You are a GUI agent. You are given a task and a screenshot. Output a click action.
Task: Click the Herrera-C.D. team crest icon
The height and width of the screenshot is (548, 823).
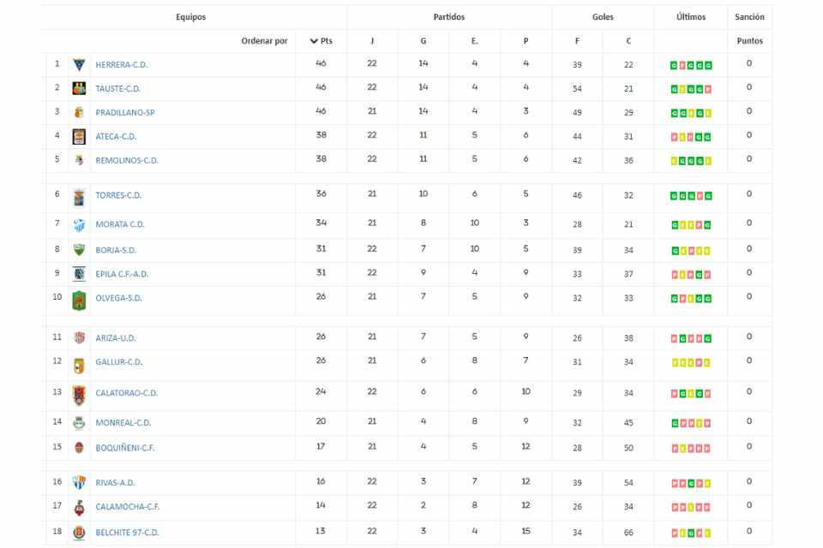click(79, 64)
